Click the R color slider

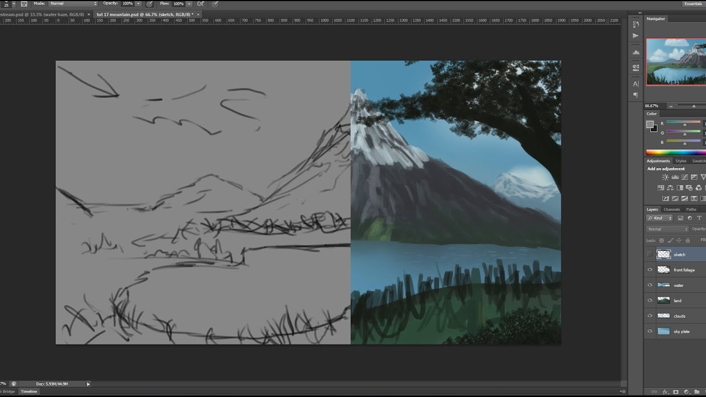point(684,122)
